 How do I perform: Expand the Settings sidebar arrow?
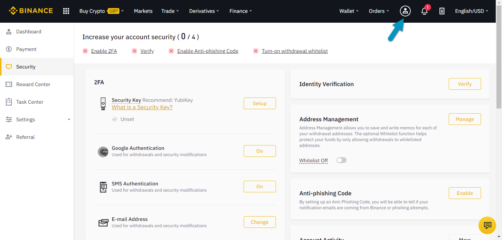[69, 119]
